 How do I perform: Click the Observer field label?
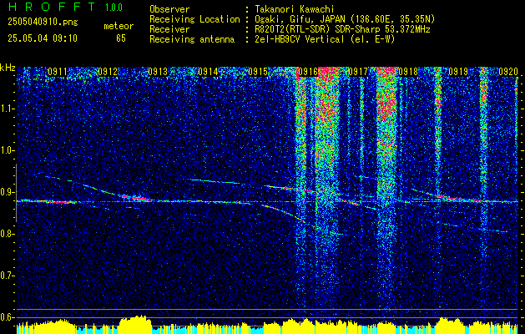click(x=169, y=9)
